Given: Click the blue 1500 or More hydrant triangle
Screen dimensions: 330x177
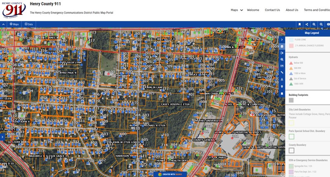Looking at the screenshot, I should [x=291, y=74].
